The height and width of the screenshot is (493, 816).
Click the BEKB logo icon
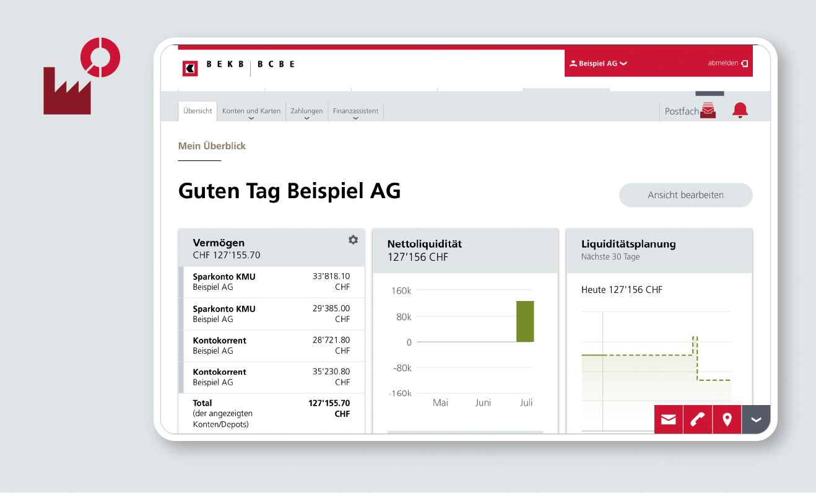pyautogui.click(x=190, y=68)
